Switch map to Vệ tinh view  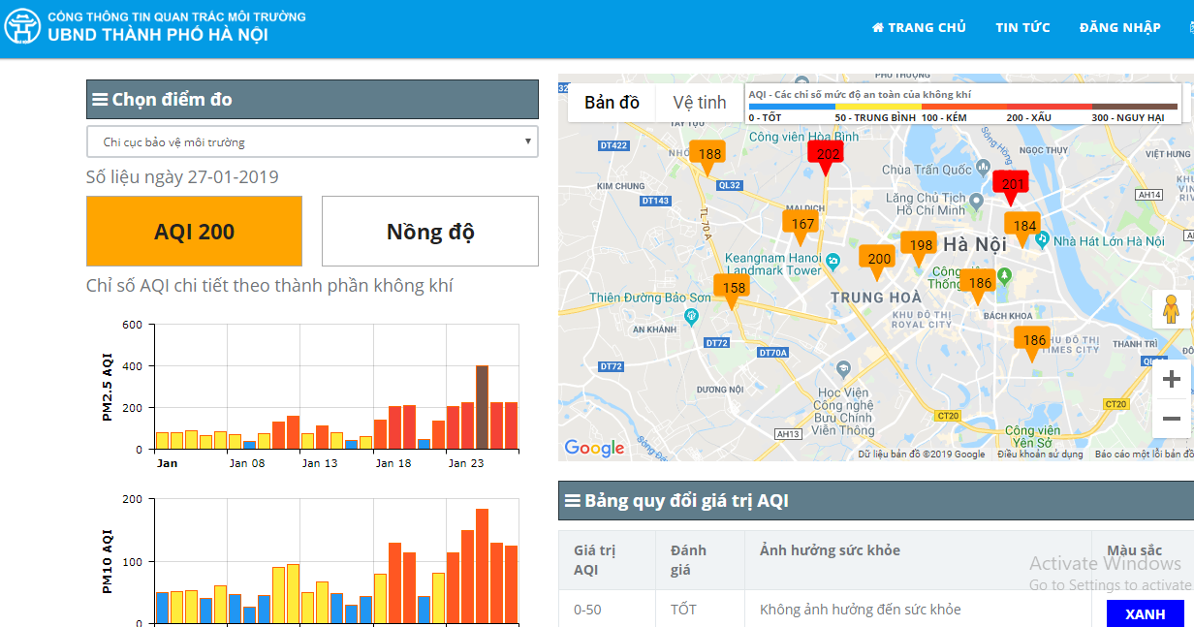point(699,103)
